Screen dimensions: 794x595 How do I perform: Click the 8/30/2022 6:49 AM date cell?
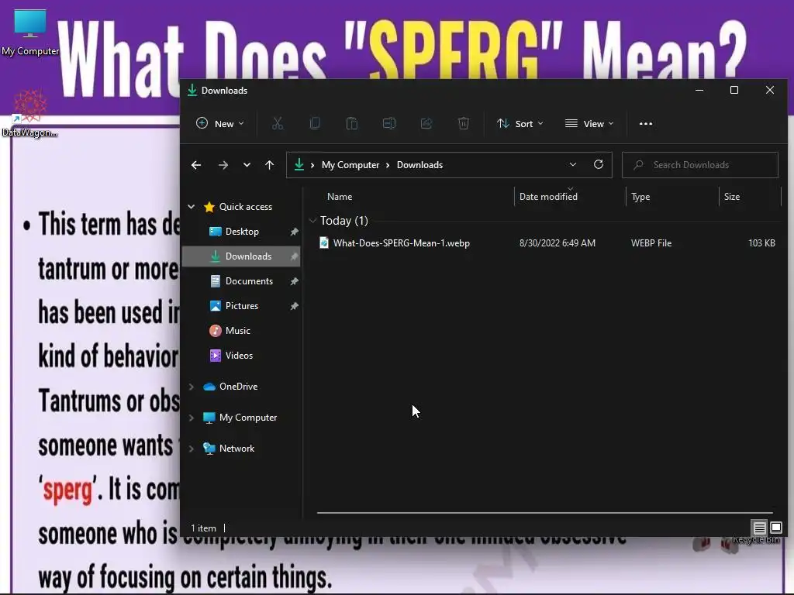click(x=557, y=243)
